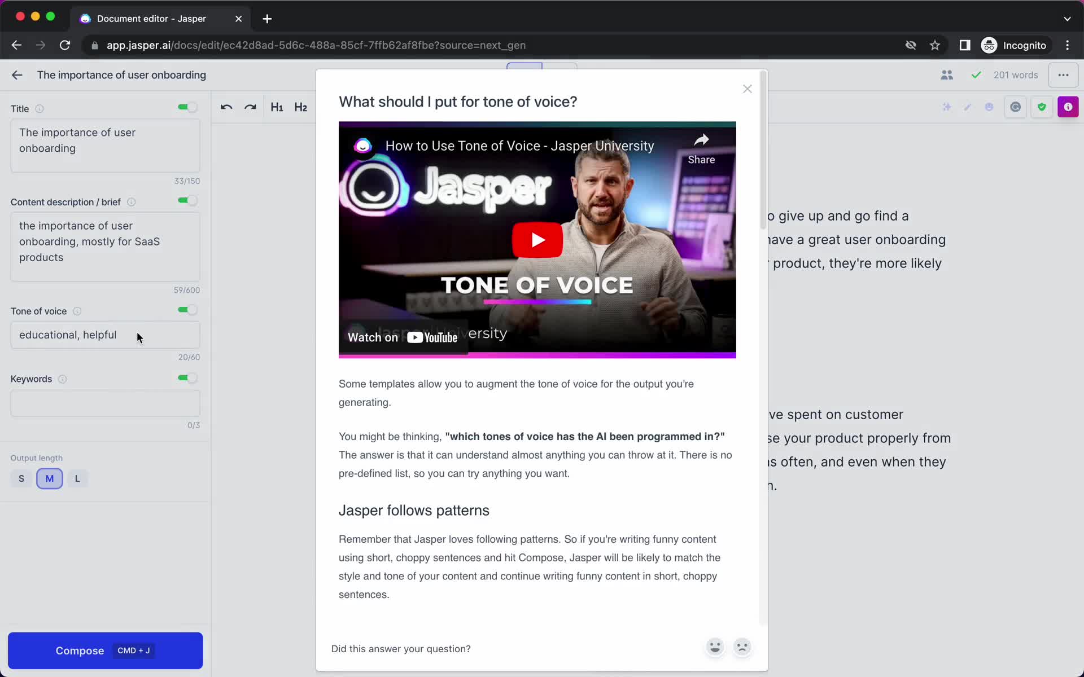The image size is (1084, 677).
Task: Apply H1 heading format
Action: [x=277, y=107]
